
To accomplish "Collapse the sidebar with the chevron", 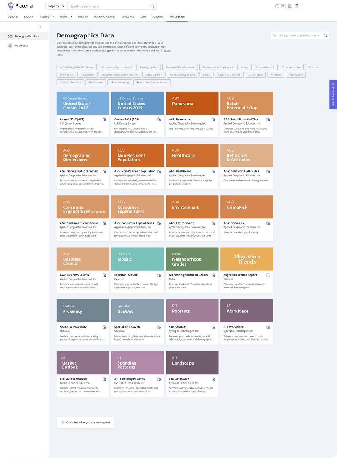I will [40, 27].
